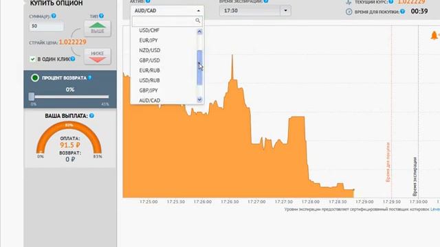Click the asset list scrollbar thumb
Viewport: 440px width, 247px height.
(199, 67)
